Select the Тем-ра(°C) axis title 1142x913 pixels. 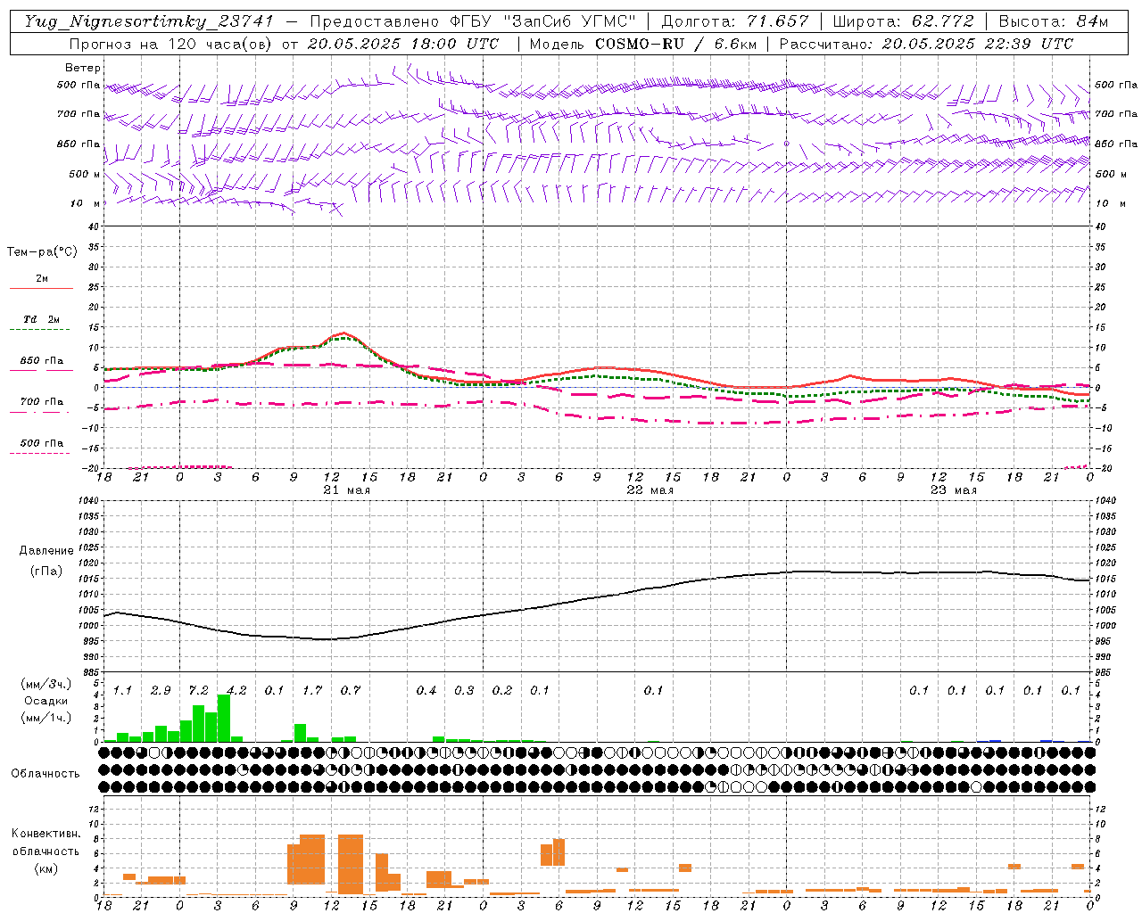tap(42, 252)
